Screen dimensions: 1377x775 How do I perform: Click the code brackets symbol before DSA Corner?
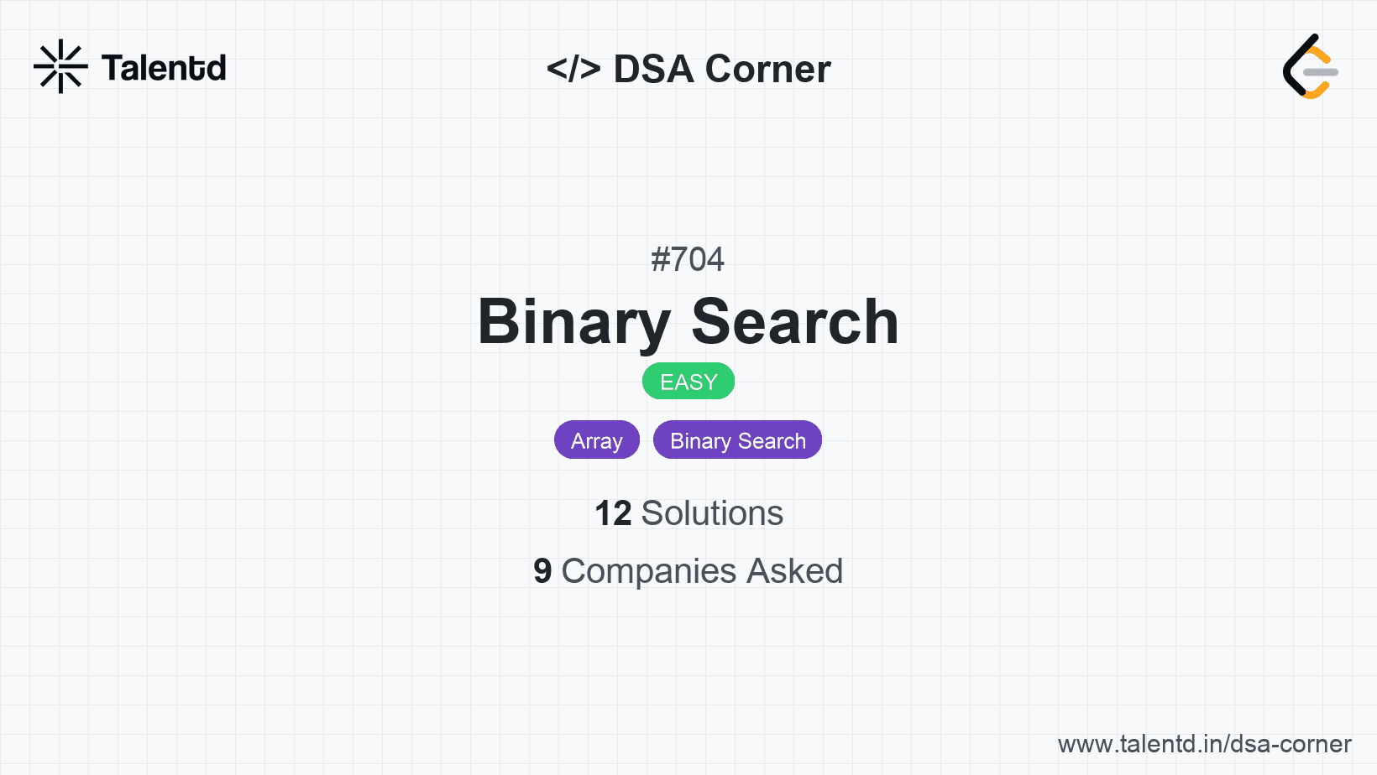coord(573,68)
